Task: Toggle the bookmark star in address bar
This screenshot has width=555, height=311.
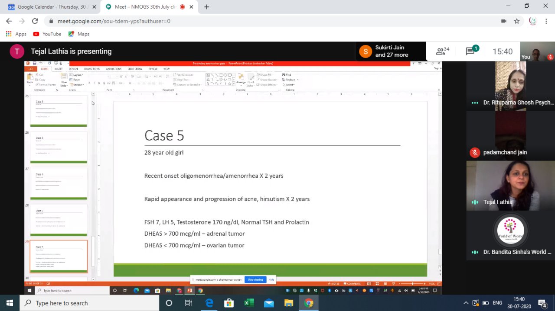Action: (x=517, y=21)
